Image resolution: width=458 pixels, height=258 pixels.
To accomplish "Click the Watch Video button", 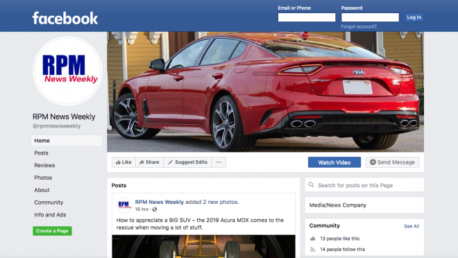I will [x=334, y=162].
